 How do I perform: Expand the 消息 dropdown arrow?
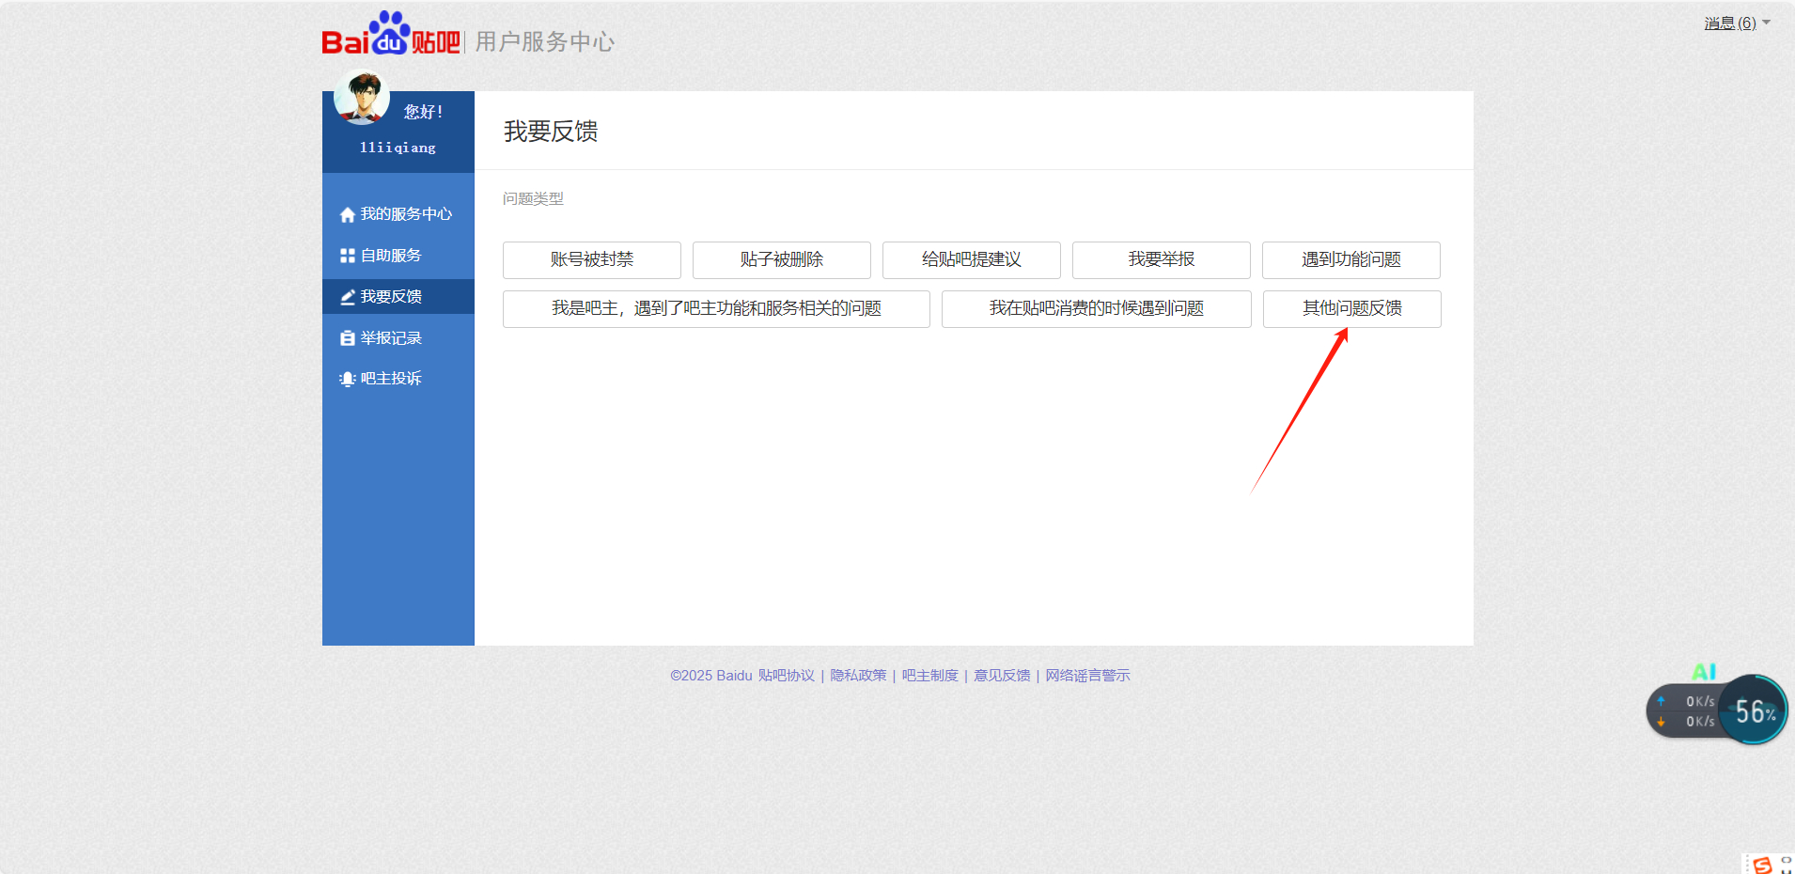point(1766,23)
